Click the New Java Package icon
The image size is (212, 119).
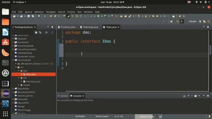[x=51, y=16]
